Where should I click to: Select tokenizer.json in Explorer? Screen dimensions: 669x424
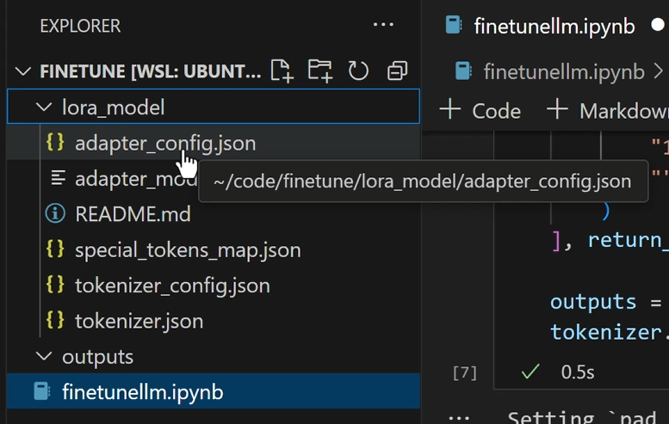[139, 321]
